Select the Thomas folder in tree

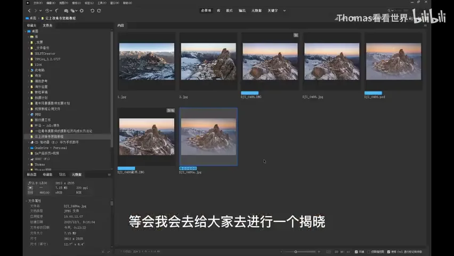click(x=39, y=165)
